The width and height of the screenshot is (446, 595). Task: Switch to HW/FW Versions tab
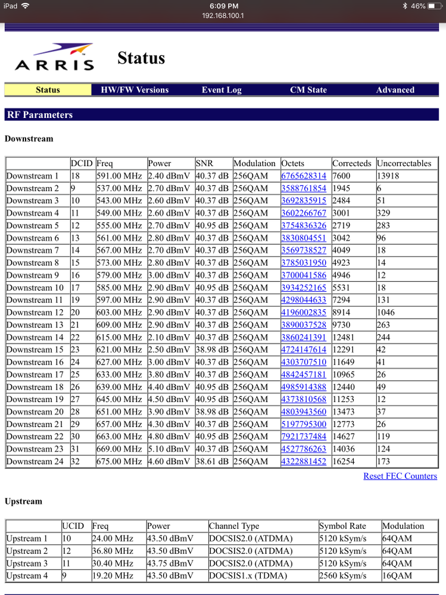(135, 90)
